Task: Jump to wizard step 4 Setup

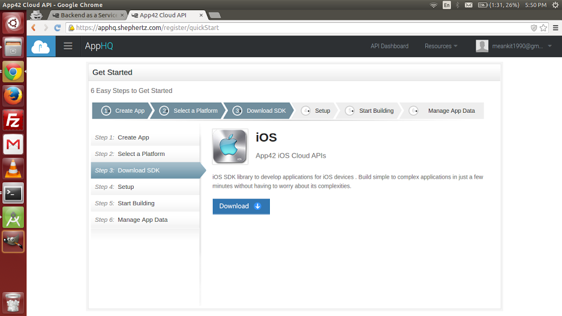Action: [315, 111]
